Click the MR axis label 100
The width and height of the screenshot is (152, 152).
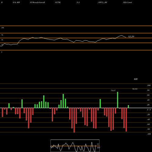click(149, 85)
